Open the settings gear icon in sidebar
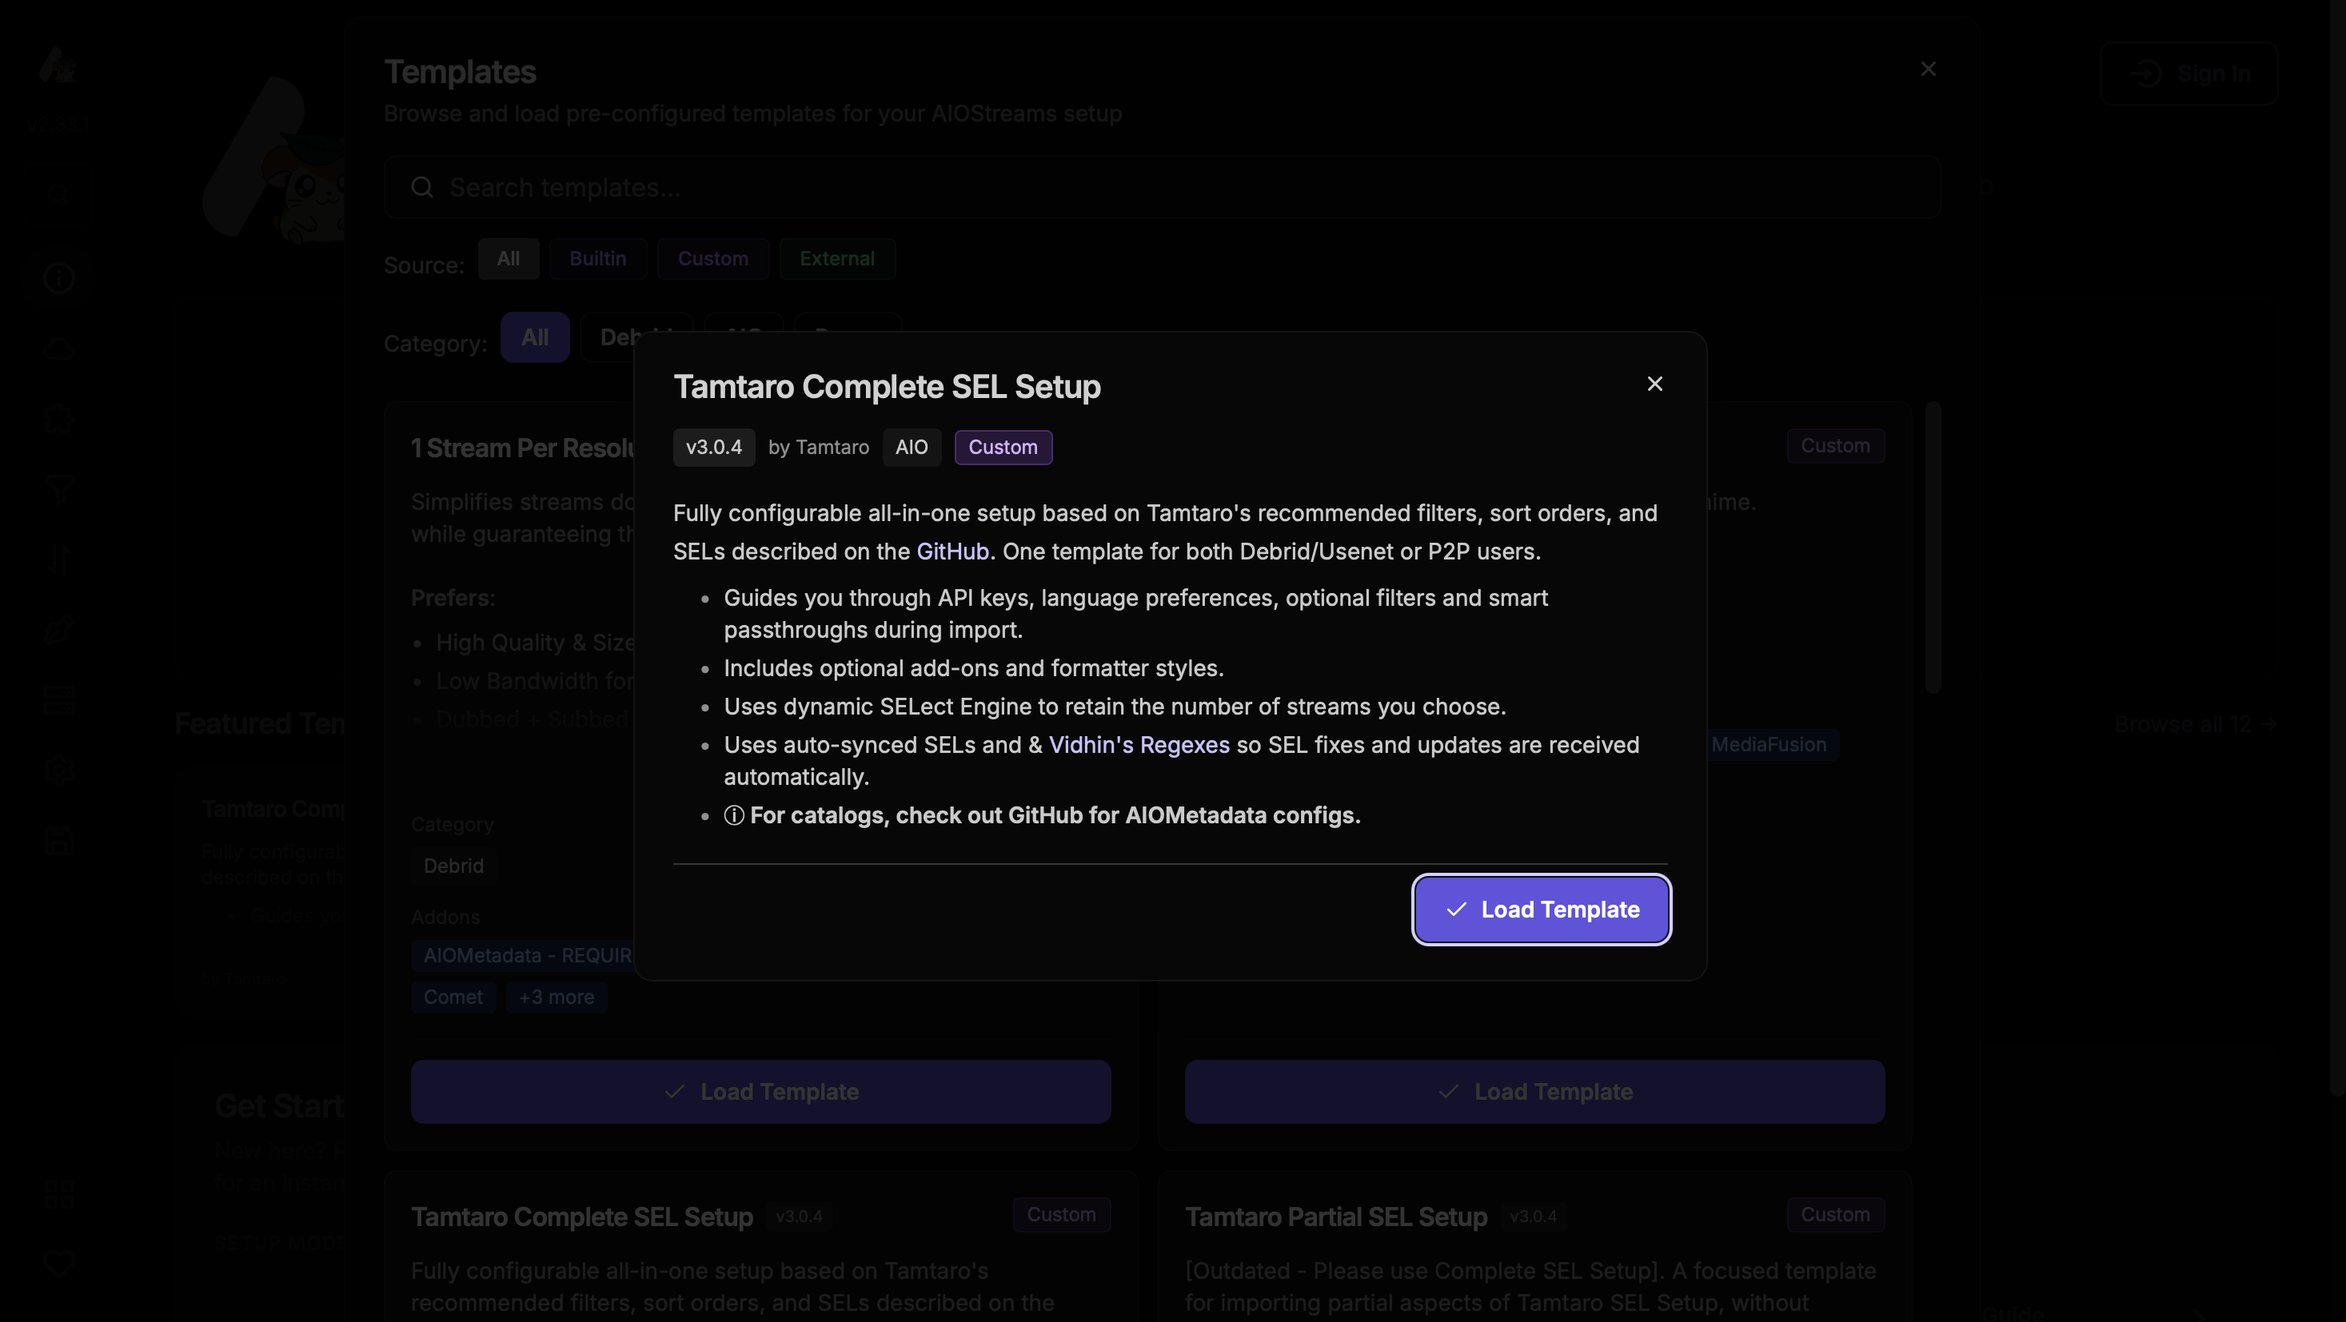Viewport: 2346px width, 1322px height. [58, 771]
